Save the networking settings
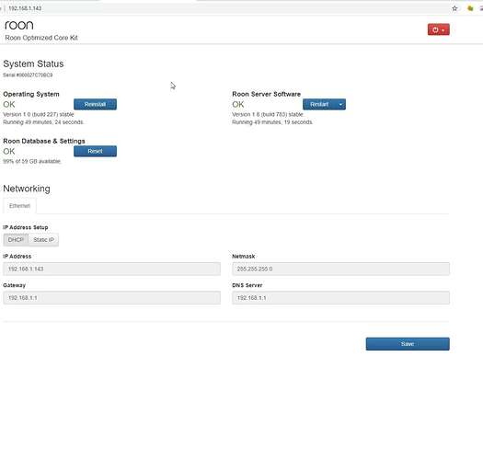 (x=408, y=344)
